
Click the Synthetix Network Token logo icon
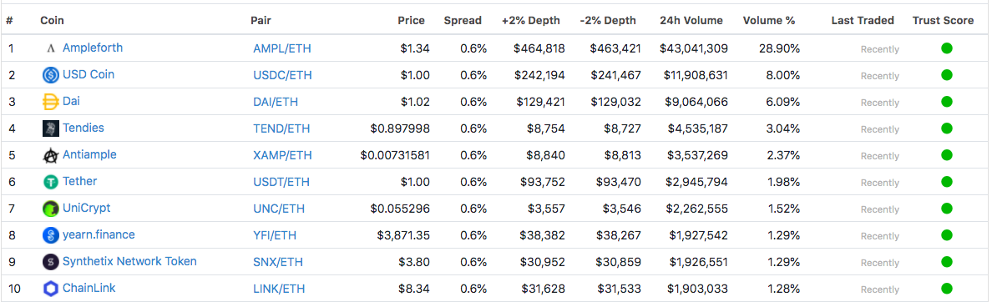(x=51, y=262)
